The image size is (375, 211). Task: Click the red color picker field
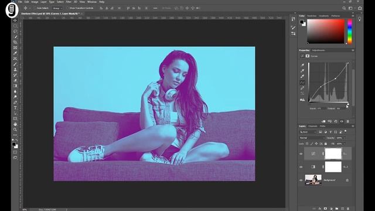pyautogui.click(x=326, y=32)
